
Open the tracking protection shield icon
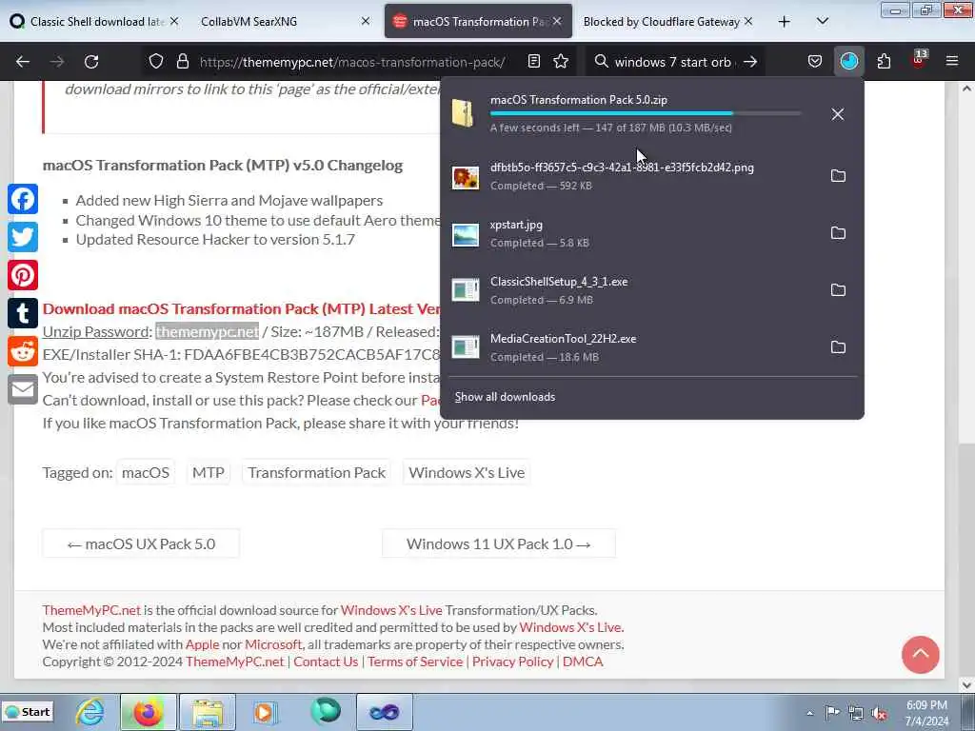click(156, 62)
